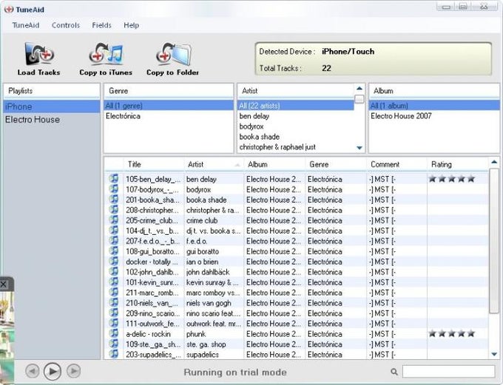Click the music icon of 207-f.e.d.o track
This screenshot has height=385, width=503.
tap(114, 240)
